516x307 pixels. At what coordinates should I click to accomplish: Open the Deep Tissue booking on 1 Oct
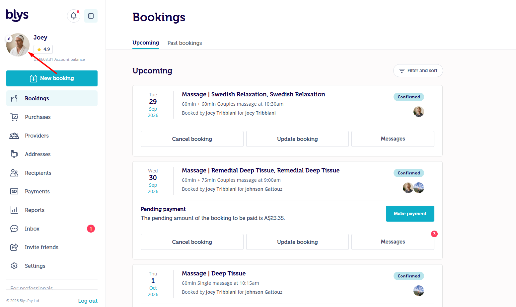tap(214, 273)
